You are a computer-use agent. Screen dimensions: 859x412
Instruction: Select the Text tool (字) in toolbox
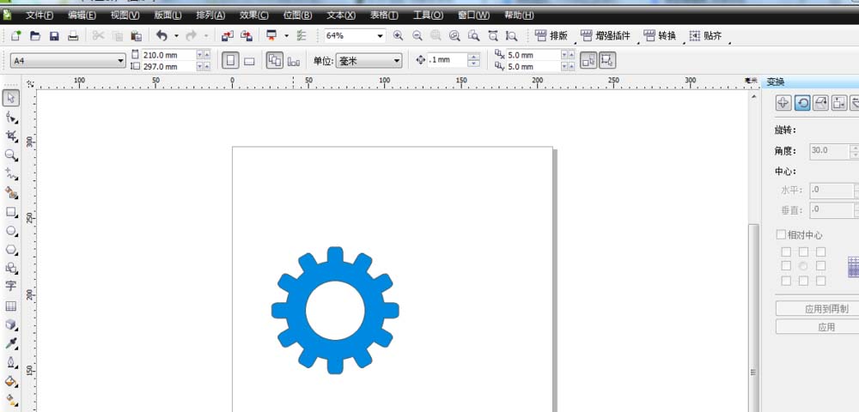point(11,287)
